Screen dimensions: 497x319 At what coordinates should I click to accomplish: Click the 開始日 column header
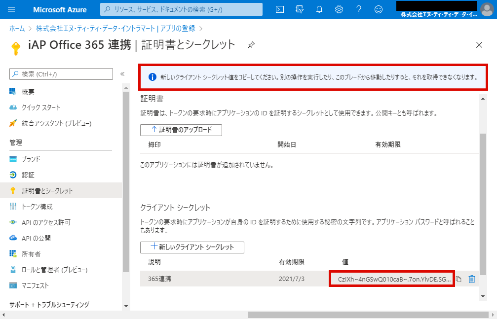click(287, 145)
